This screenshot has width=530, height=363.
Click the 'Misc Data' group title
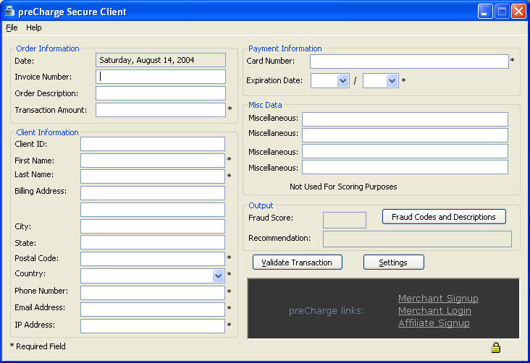coord(265,105)
